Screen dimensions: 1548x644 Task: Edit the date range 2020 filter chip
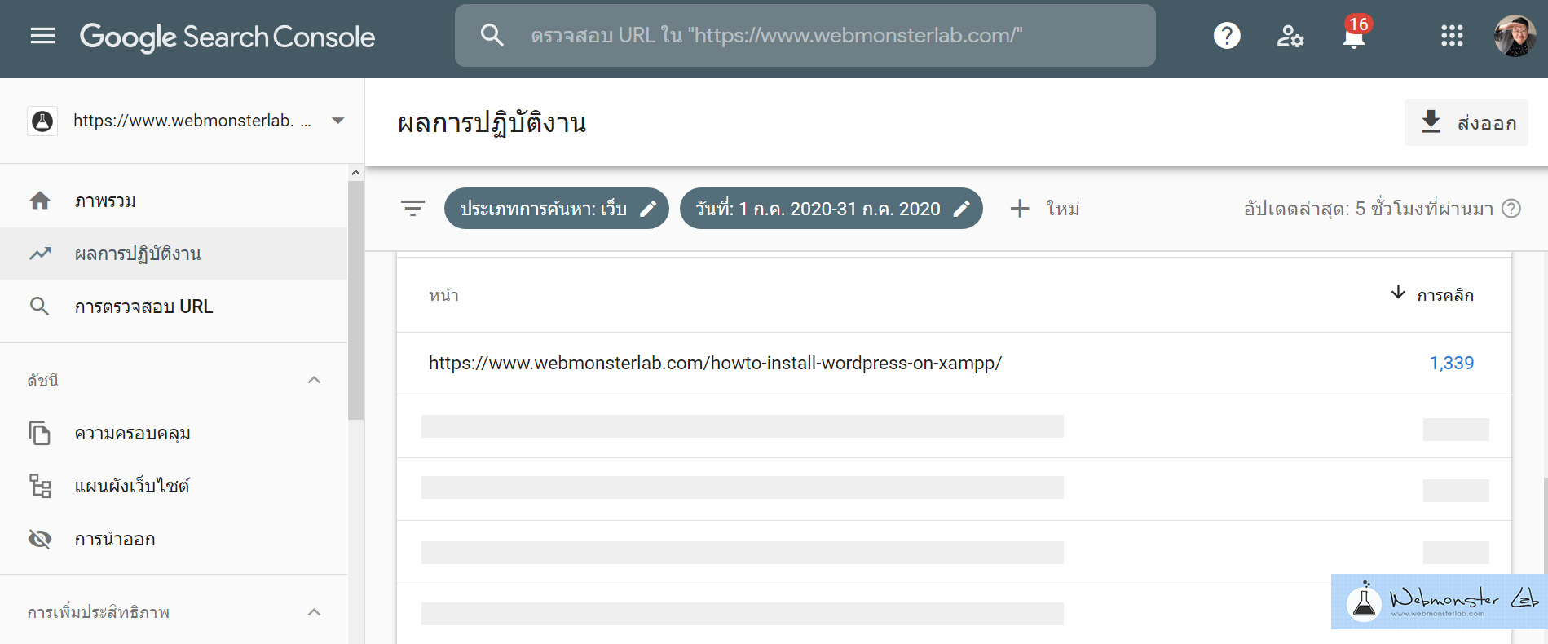tap(831, 209)
